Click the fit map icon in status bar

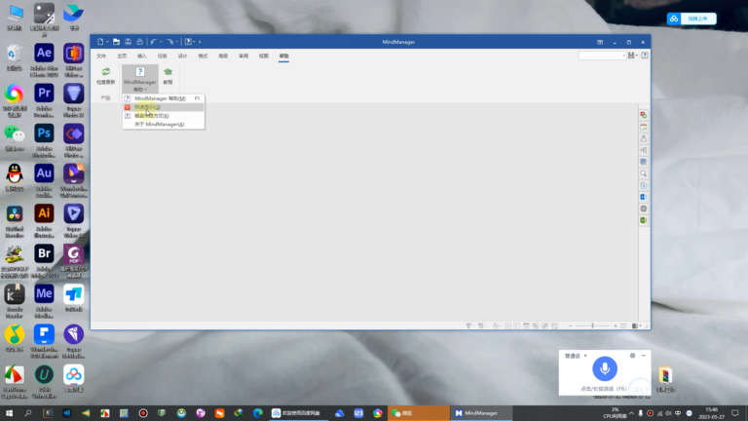(x=623, y=325)
